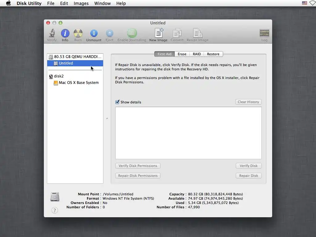Select the 80.53 GB QEMU HARDDISK drive

[x=75, y=57]
